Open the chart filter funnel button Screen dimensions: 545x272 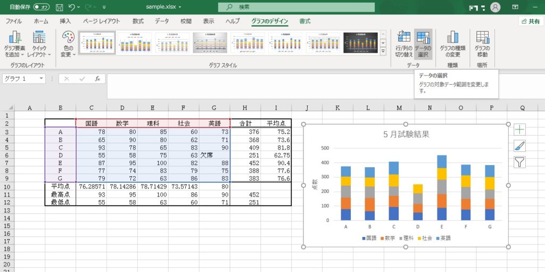pos(519,162)
